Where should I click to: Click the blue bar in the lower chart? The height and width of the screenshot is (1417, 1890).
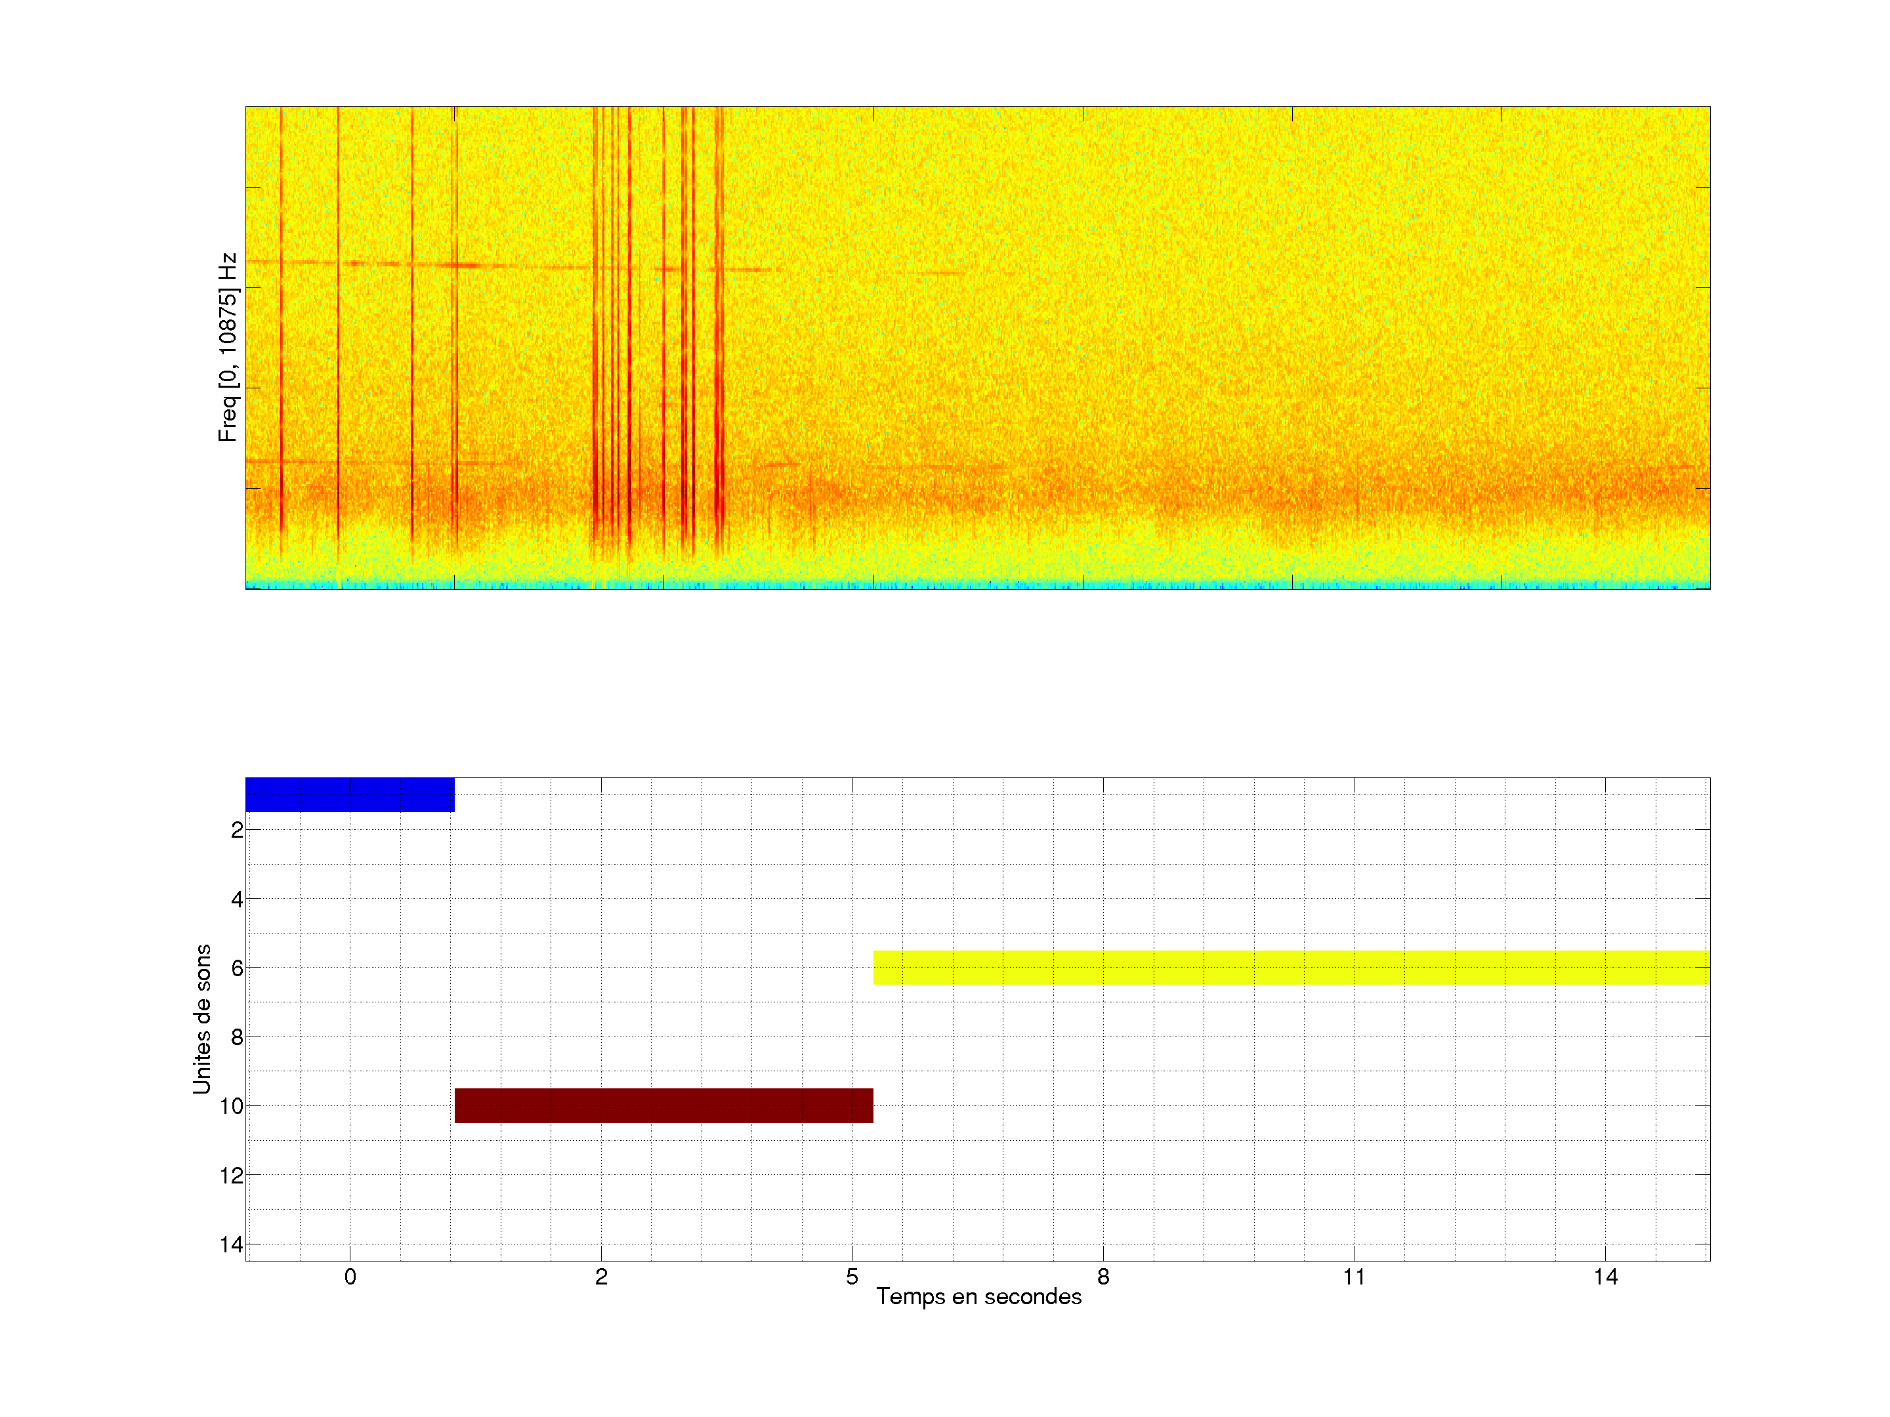click(350, 794)
